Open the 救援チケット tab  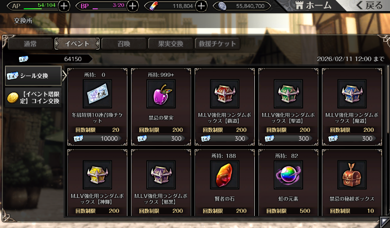[217, 44]
